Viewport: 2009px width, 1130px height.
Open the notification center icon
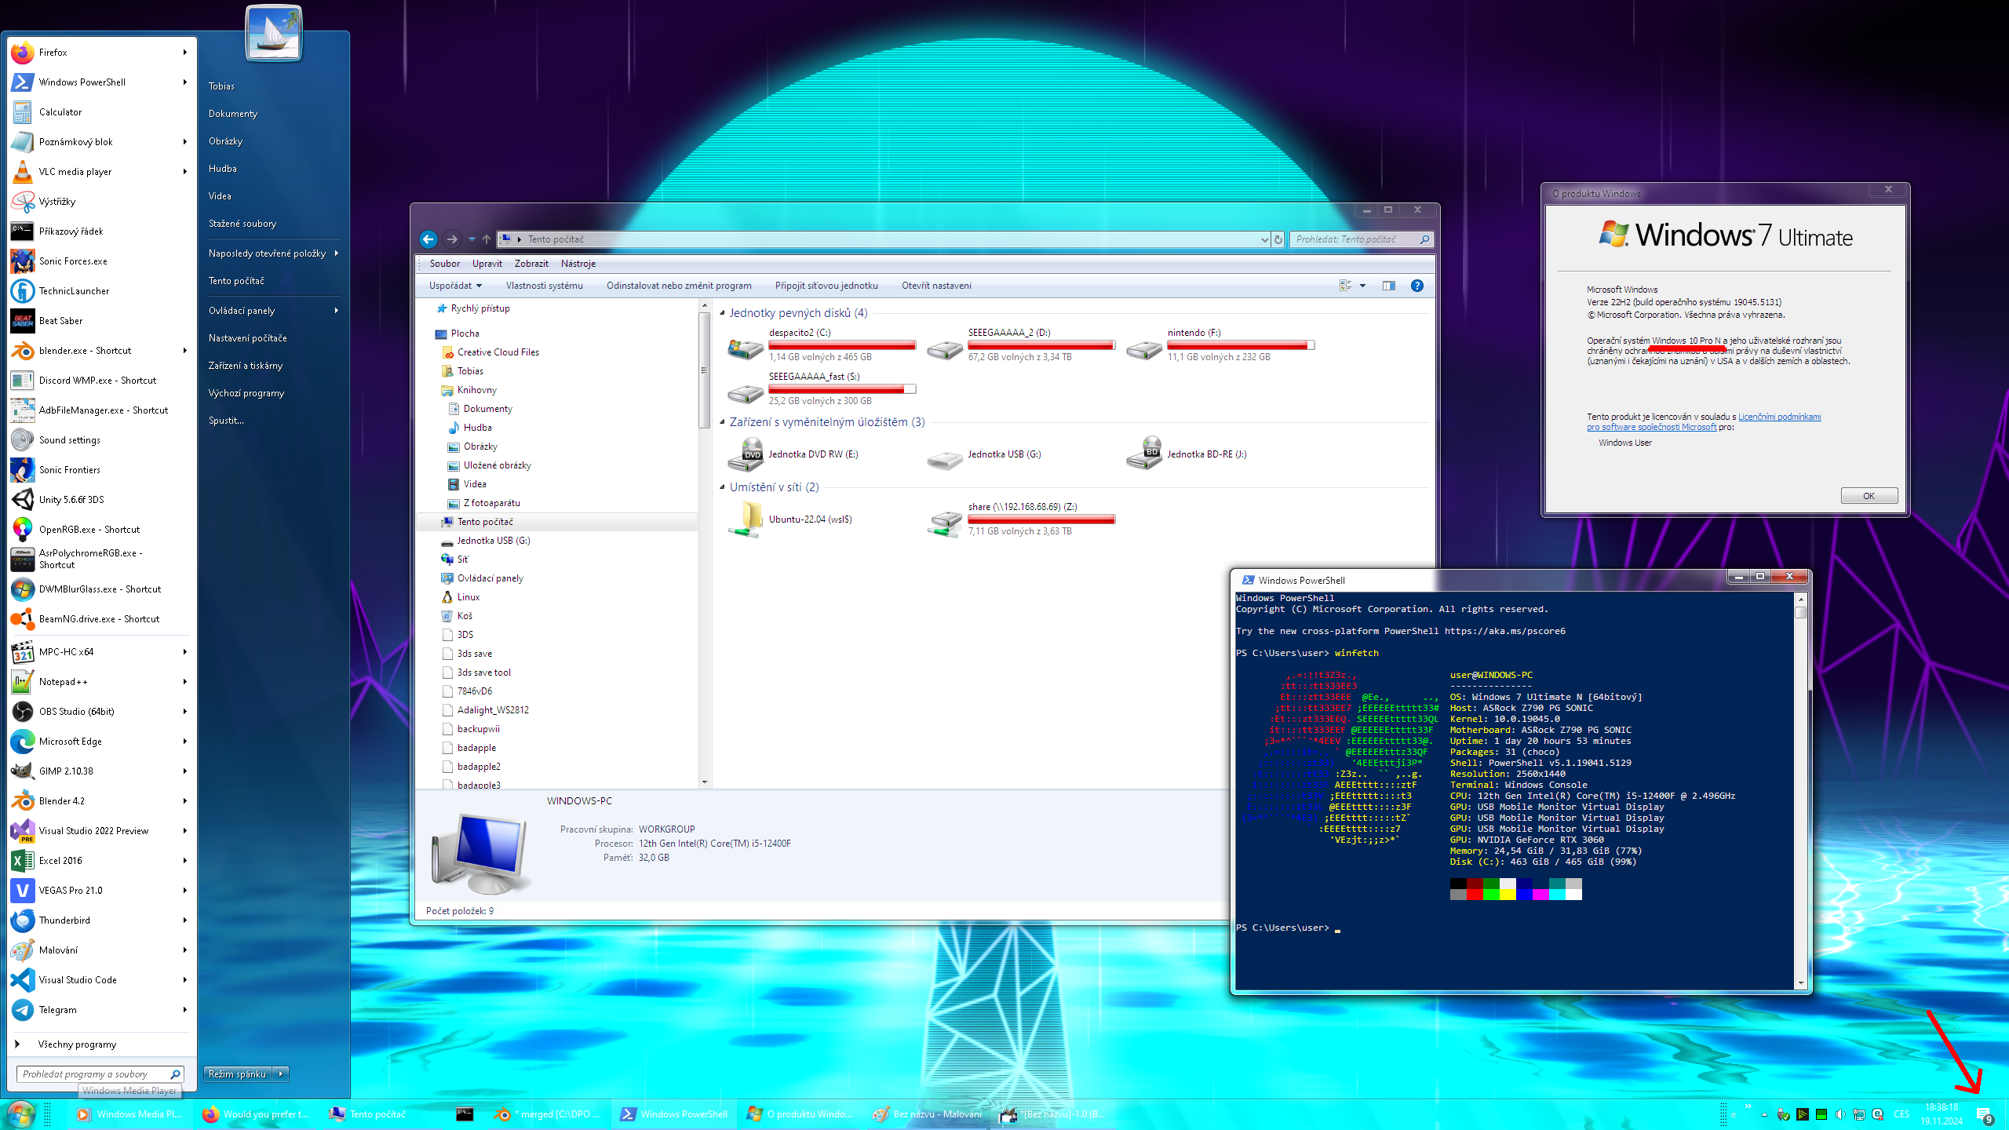coord(1985,1115)
